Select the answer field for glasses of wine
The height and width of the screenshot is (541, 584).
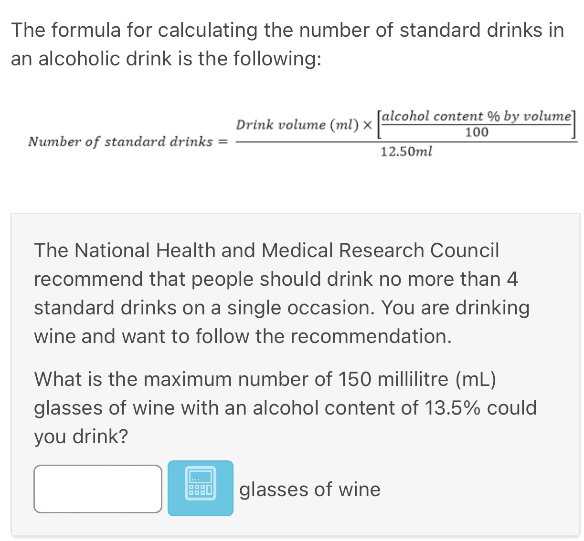(x=97, y=489)
